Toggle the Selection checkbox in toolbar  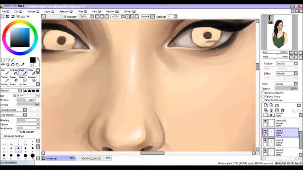coord(65,17)
